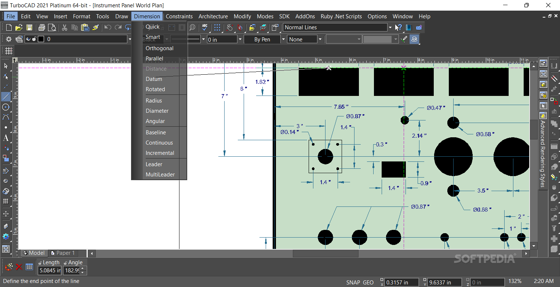Toggle the grid display icon
This screenshot has height=287, width=560.
(x=9, y=51)
